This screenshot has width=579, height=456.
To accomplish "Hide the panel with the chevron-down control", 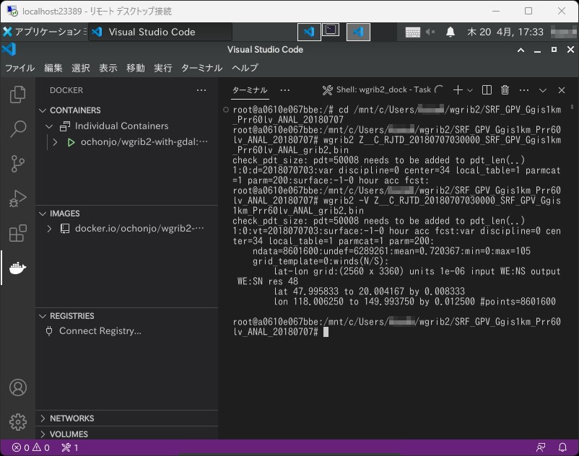I will pos(543,90).
